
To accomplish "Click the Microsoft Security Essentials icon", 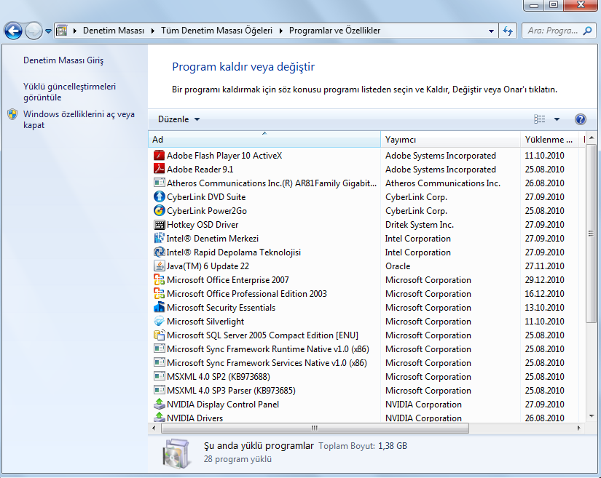I will click(x=159, y=307).
